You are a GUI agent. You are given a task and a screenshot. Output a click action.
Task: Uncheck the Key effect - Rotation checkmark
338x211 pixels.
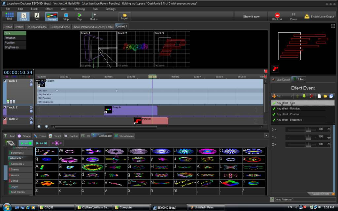point(274,109)
